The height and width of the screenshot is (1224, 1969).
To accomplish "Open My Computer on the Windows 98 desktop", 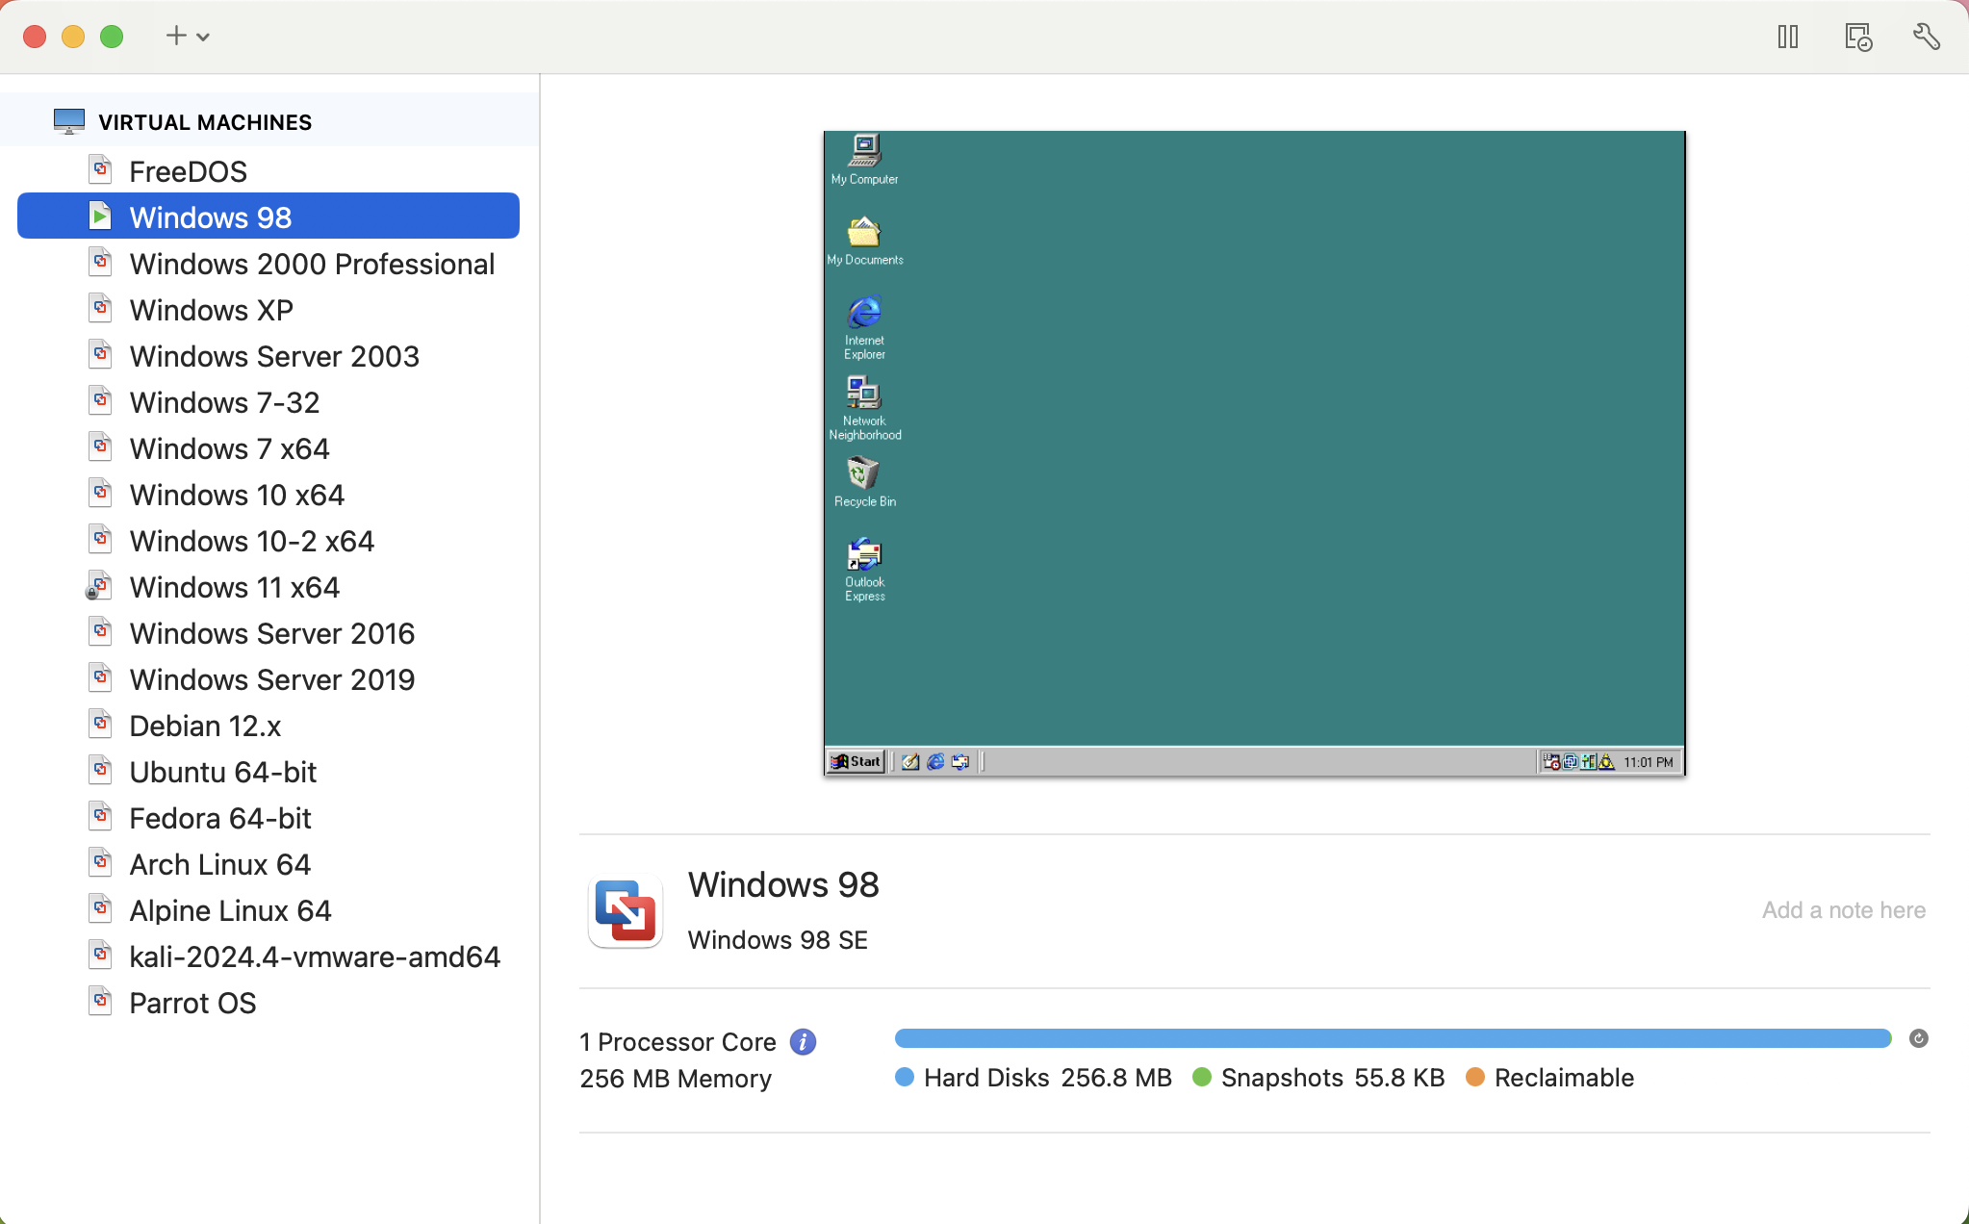I will 862,152.
